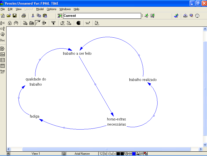Click the Lock sketch tool

tap(10, 23)
